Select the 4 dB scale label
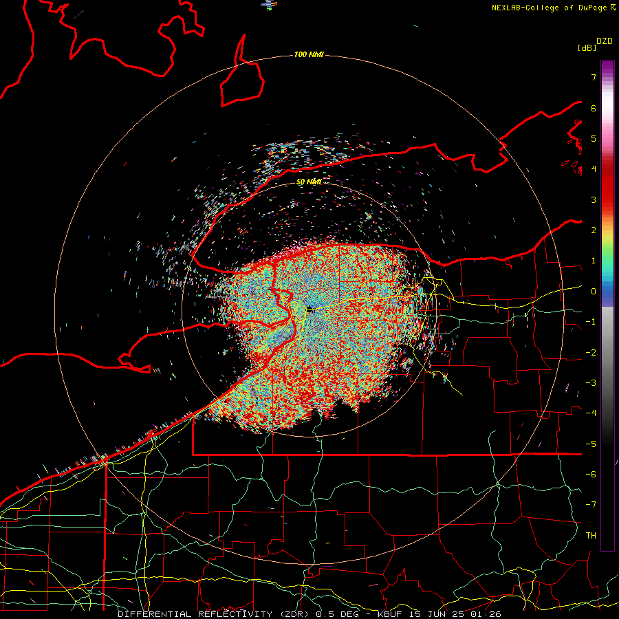 click(x=594, y=169)
